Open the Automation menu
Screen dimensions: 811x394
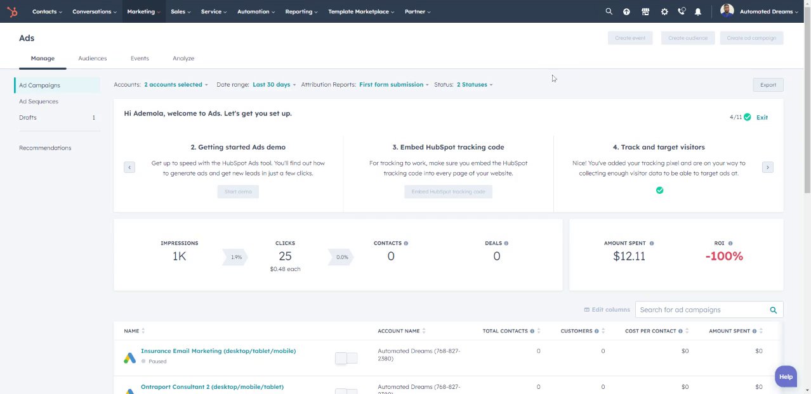[256, 11]
